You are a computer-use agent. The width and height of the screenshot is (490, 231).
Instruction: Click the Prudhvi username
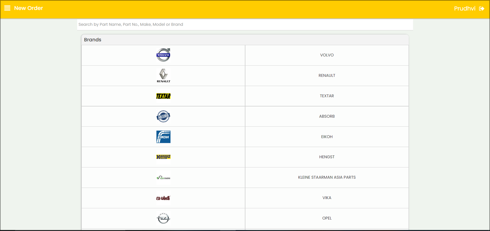tap(465, 9)
